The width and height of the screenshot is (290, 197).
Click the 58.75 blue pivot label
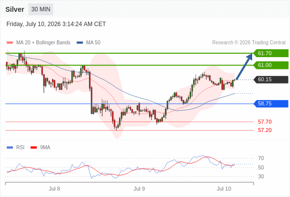[271, 103]
